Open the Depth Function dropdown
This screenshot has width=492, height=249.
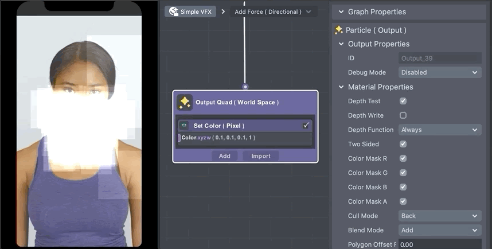click(x=439, y=130)
